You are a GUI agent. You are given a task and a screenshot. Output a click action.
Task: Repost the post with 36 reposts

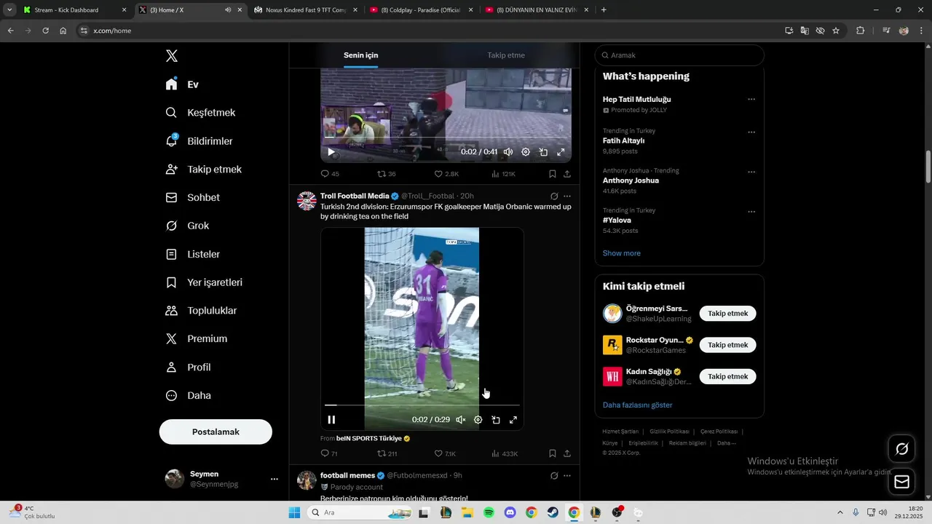(387, 174)
